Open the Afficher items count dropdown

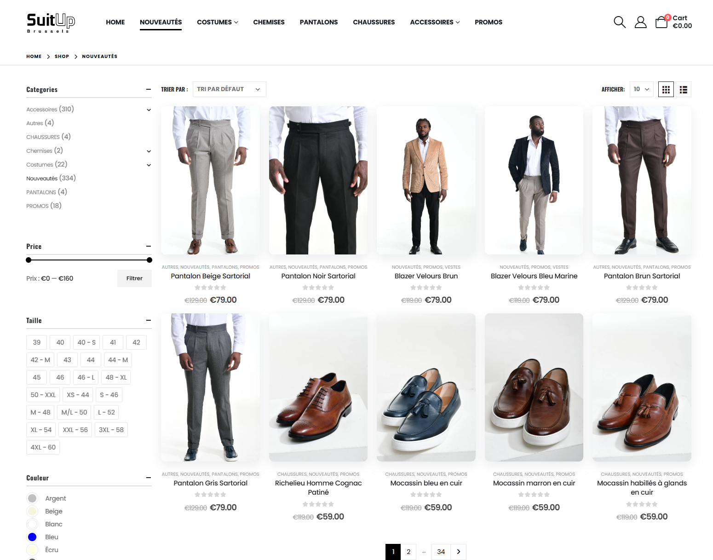pyautogui.click(x=641, y=89)
